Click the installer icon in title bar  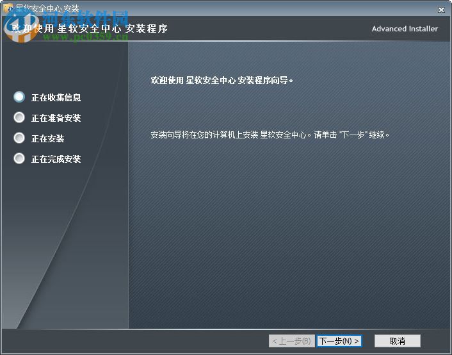coord(8,8)
